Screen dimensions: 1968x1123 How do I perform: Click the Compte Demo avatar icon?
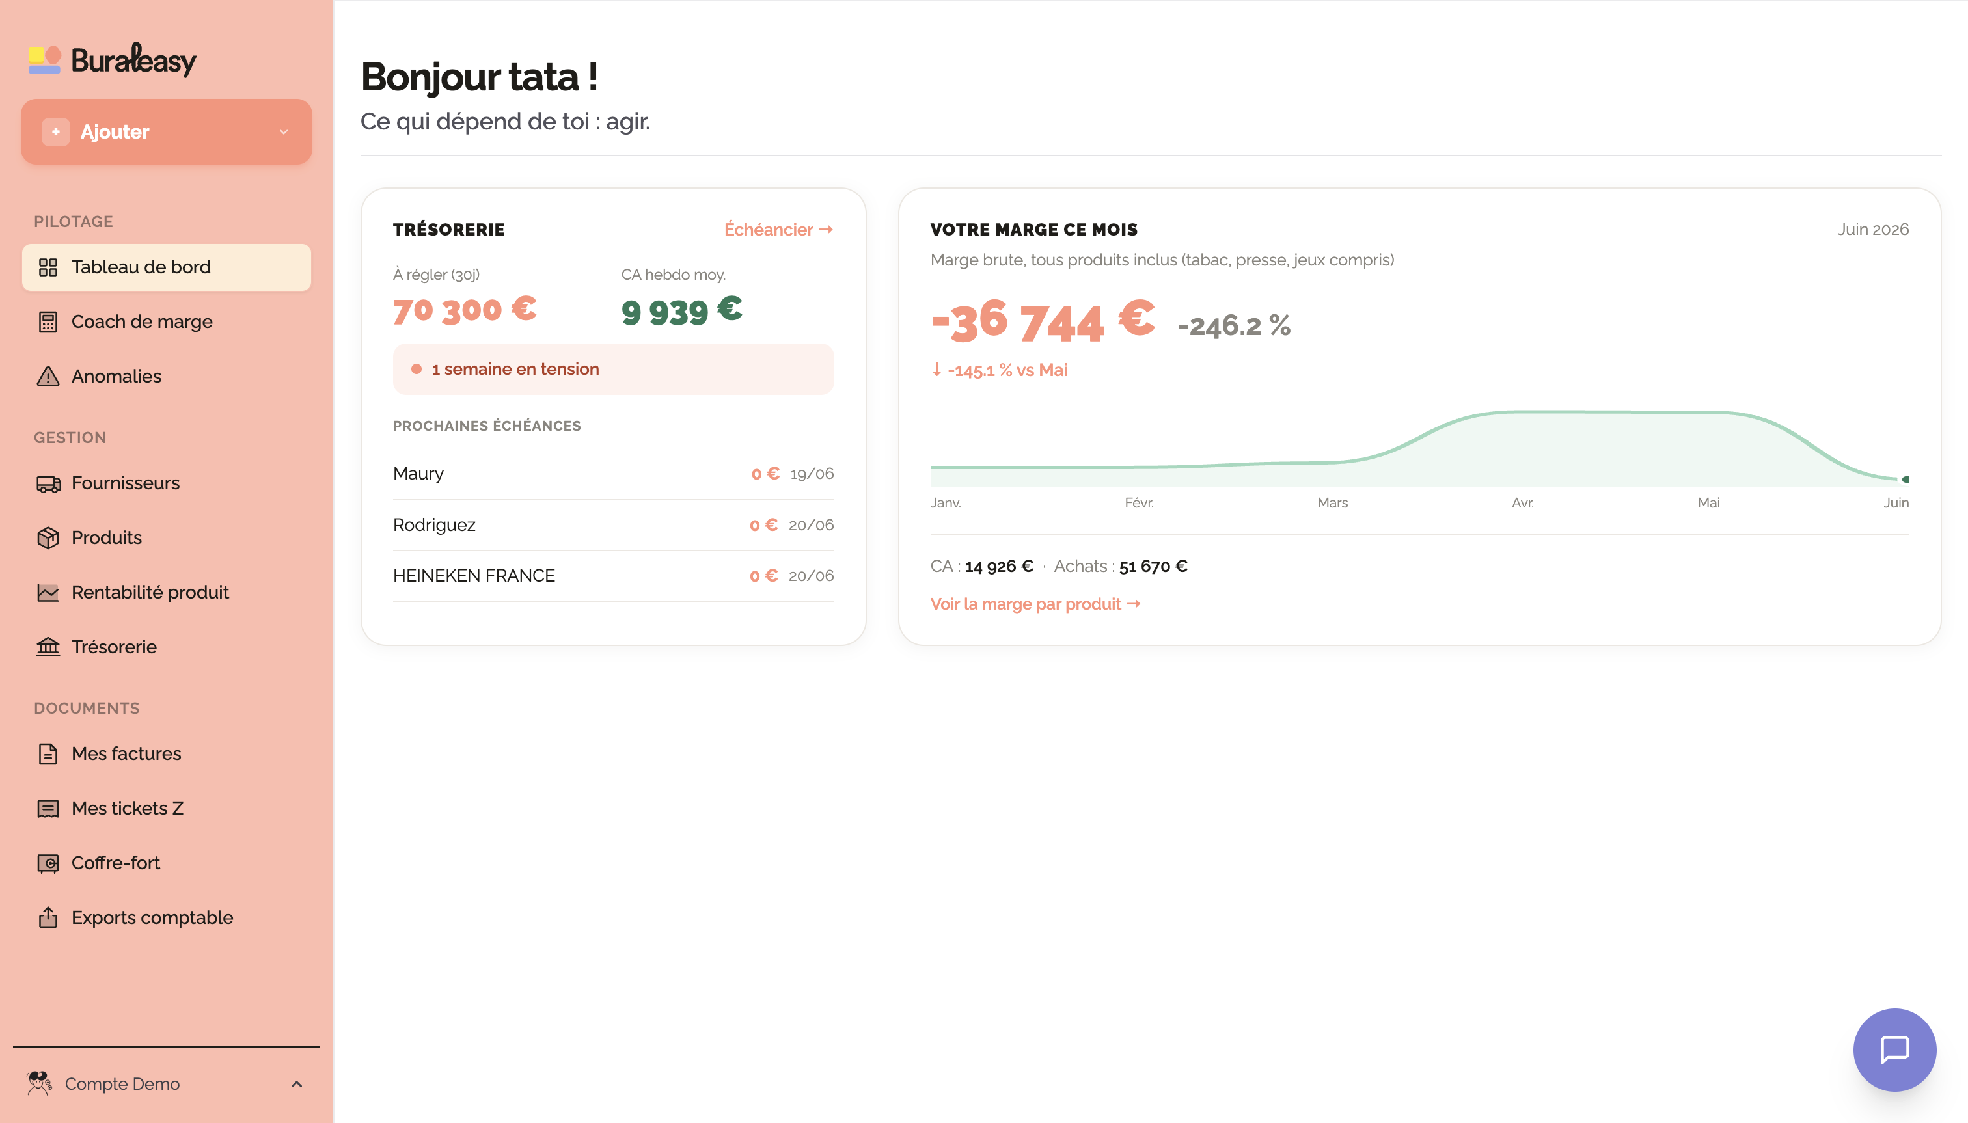39,1084
